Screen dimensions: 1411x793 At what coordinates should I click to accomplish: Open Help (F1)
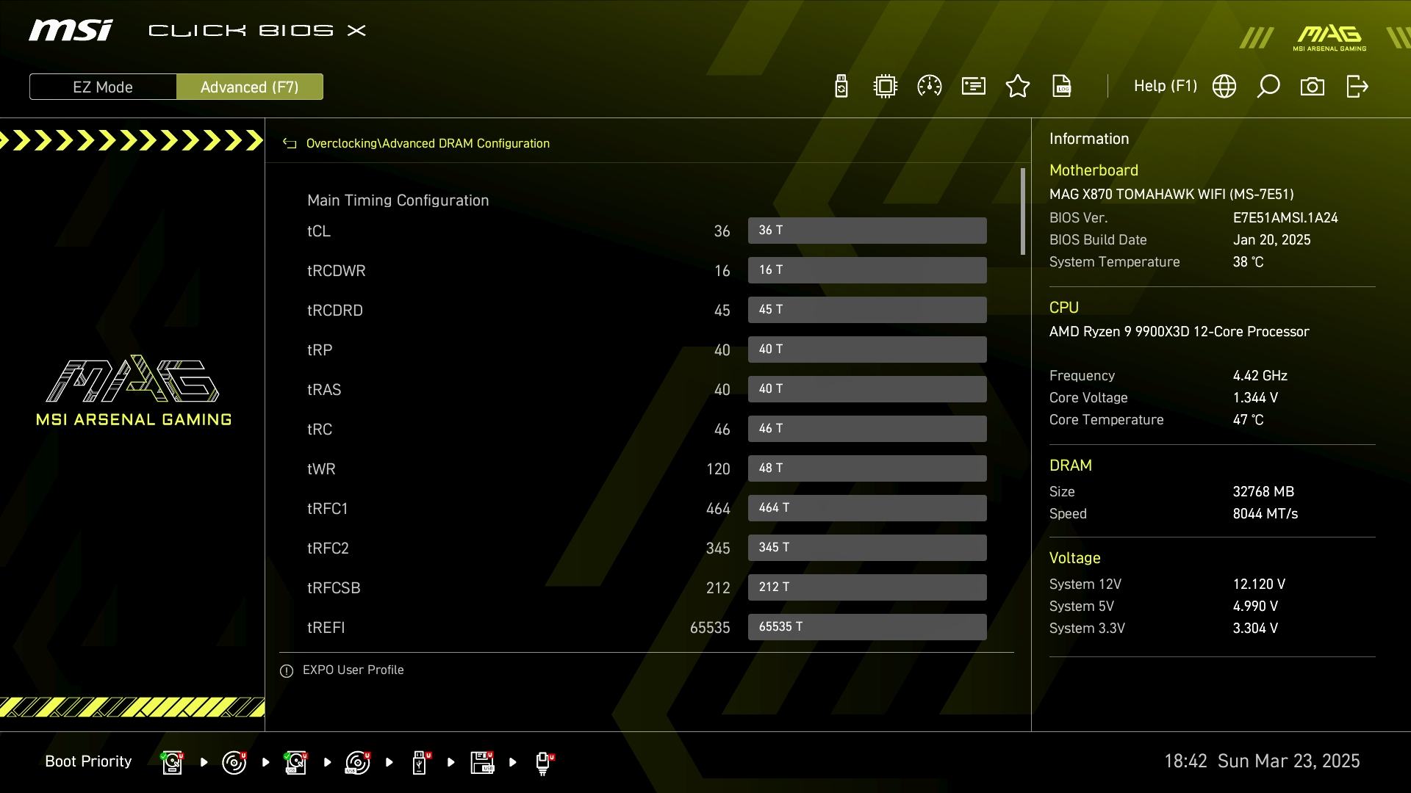pyautogui.click(x=1165, y=86)
